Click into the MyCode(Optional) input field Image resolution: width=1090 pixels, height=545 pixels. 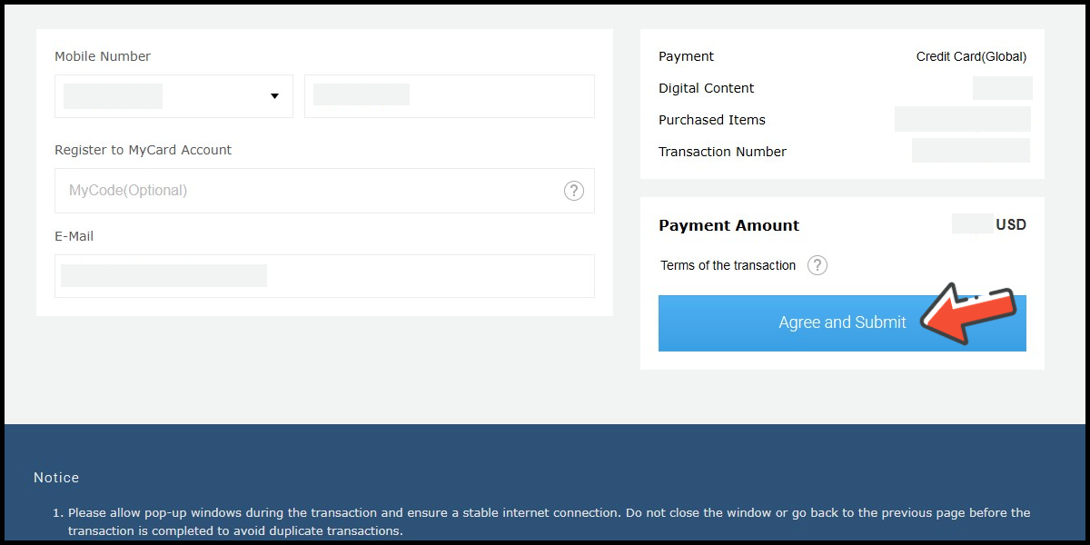pyautogui.click(x=309, y=191)
